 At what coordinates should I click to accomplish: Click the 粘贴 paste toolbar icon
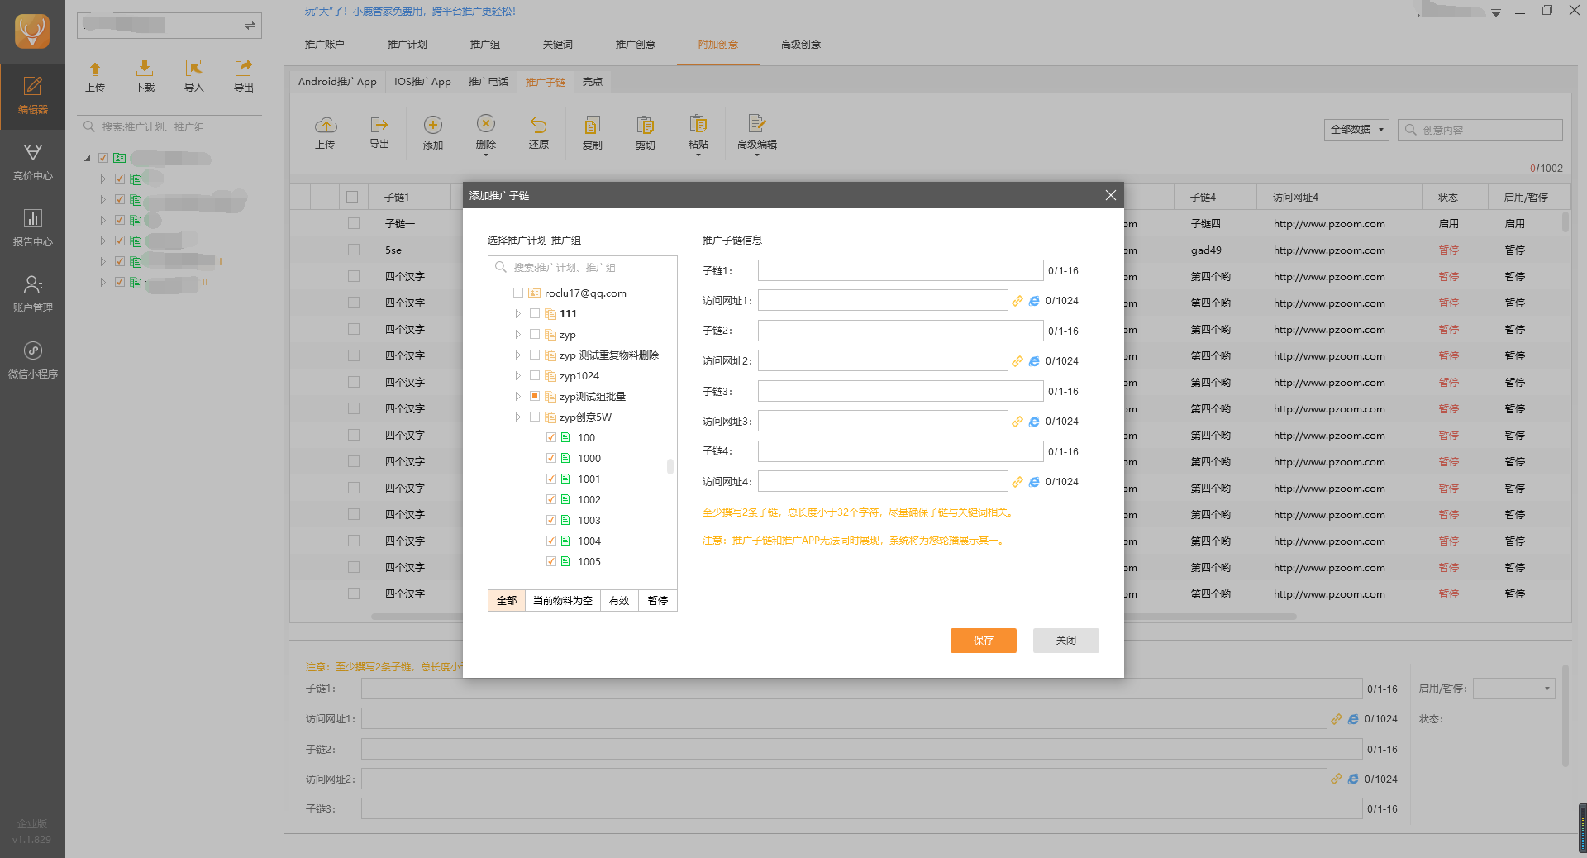tap(698, 132)
